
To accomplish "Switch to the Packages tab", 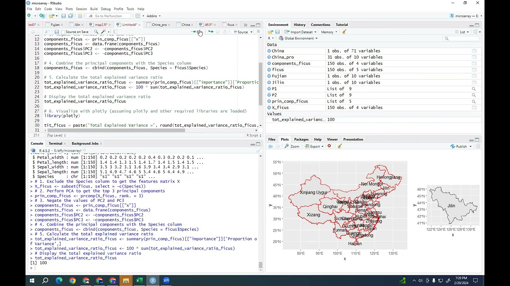I will 301,139.
